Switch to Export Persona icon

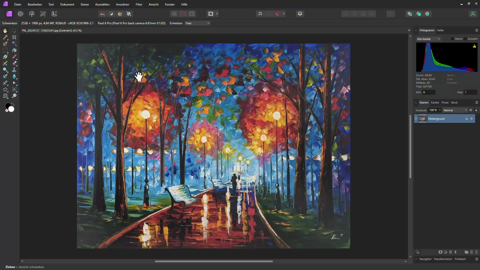[54, 14]
